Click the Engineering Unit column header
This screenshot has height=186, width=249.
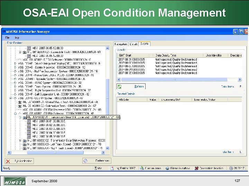[x=175, y=100]
